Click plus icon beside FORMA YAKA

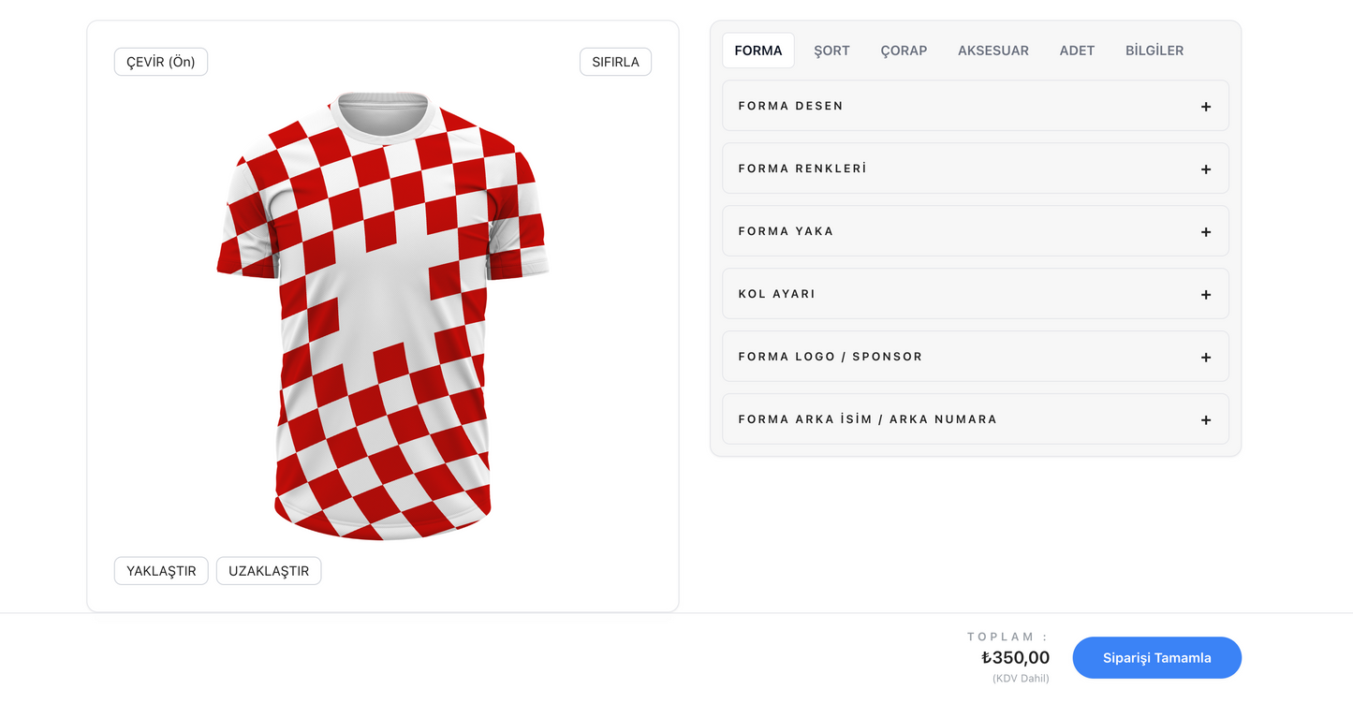click(x=1206, y=232)
